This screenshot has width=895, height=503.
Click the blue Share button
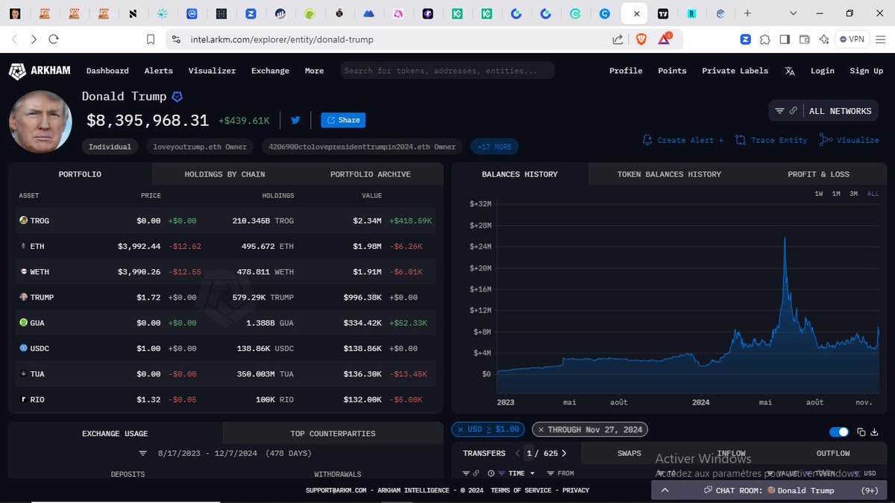[x=343, y=120]
